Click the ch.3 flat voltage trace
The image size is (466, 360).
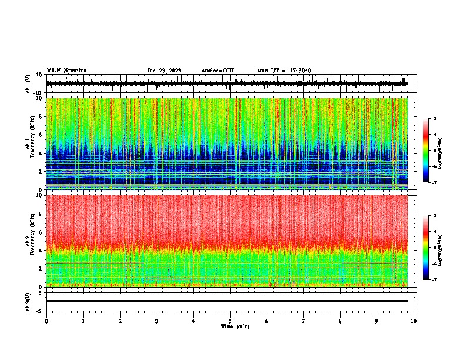[x=227, y=301]
